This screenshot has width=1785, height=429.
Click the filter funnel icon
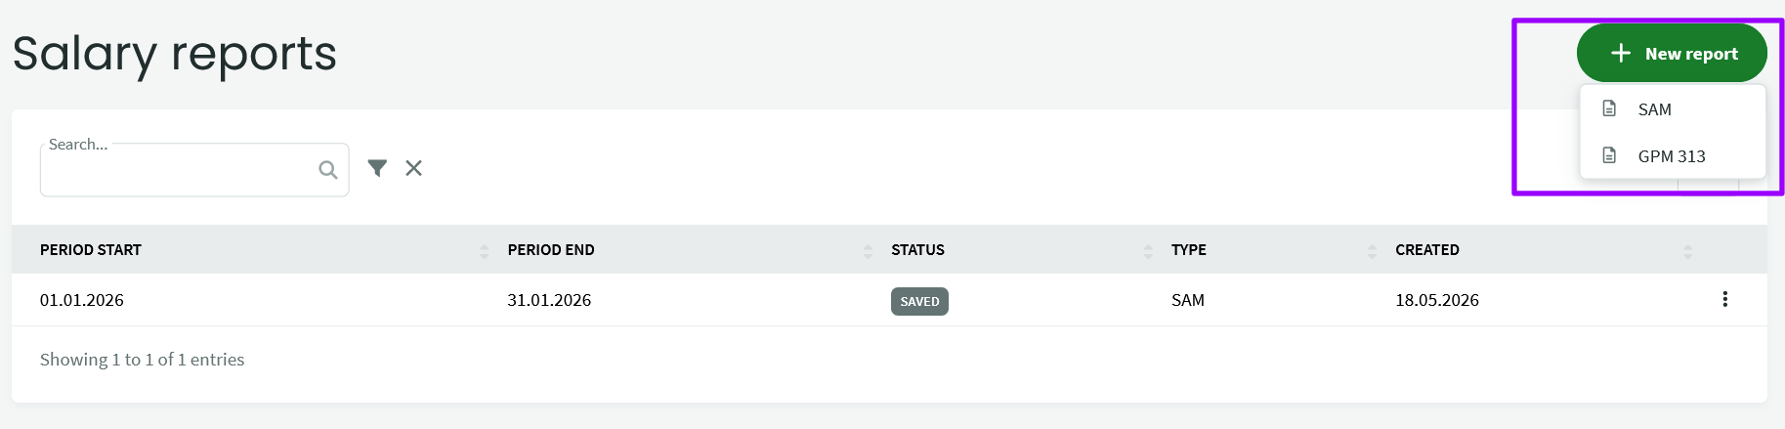point(377,168)
